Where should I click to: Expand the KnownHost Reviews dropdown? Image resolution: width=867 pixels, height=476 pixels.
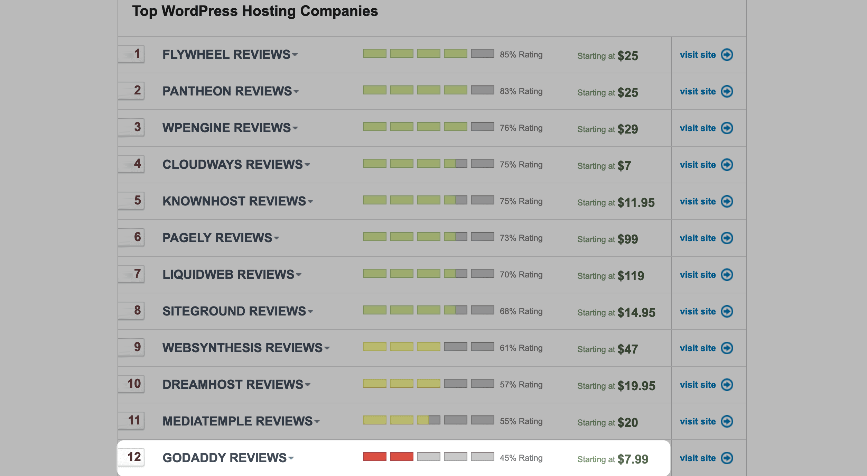coord(310,201)
